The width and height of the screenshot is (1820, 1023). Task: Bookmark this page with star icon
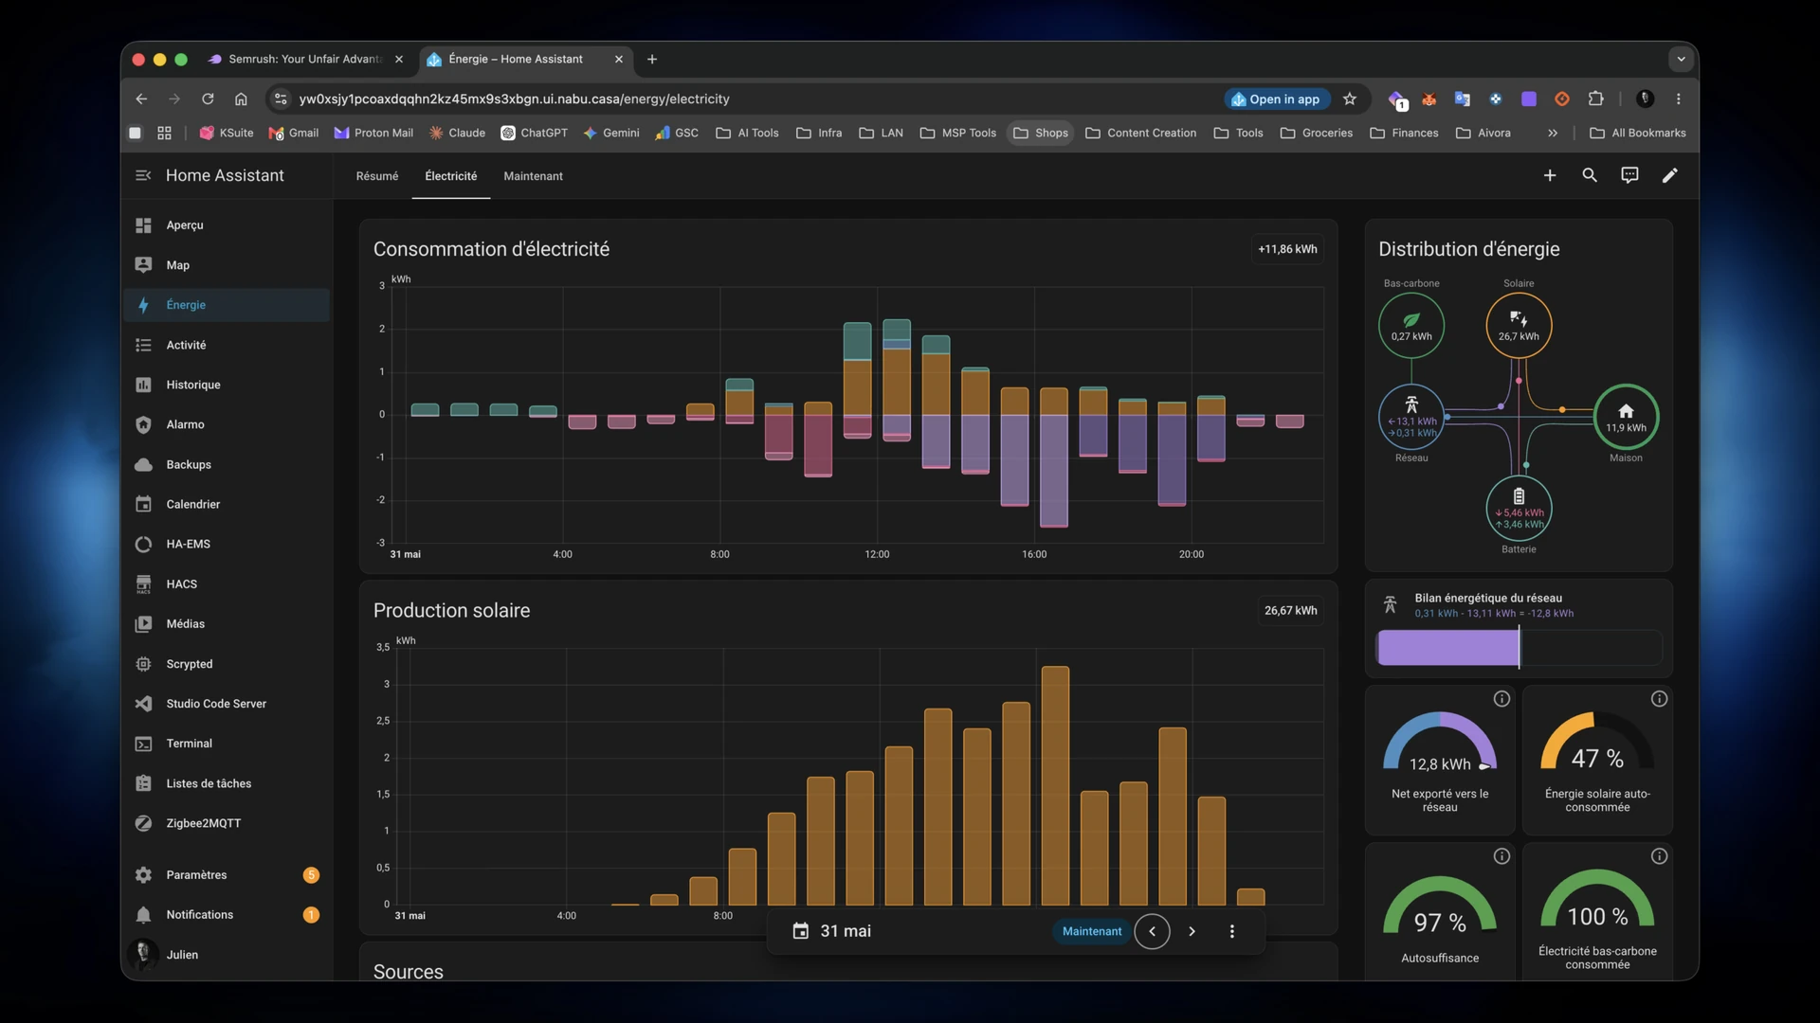pyautogui.click(x=1350, y=99)
